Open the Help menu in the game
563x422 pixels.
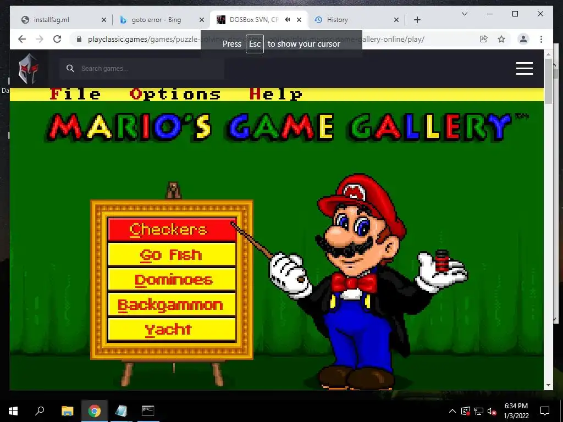click(x=276, y=95)
